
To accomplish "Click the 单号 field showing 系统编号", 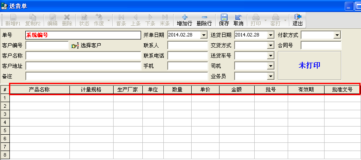I will [x=83, y=35].
